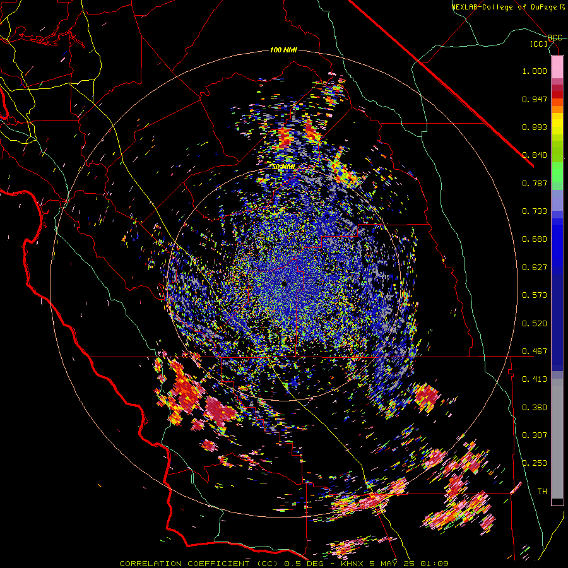Select the 0.840 legend value
This screenshot has width=568, height=568.
click(x=535, y=155)
